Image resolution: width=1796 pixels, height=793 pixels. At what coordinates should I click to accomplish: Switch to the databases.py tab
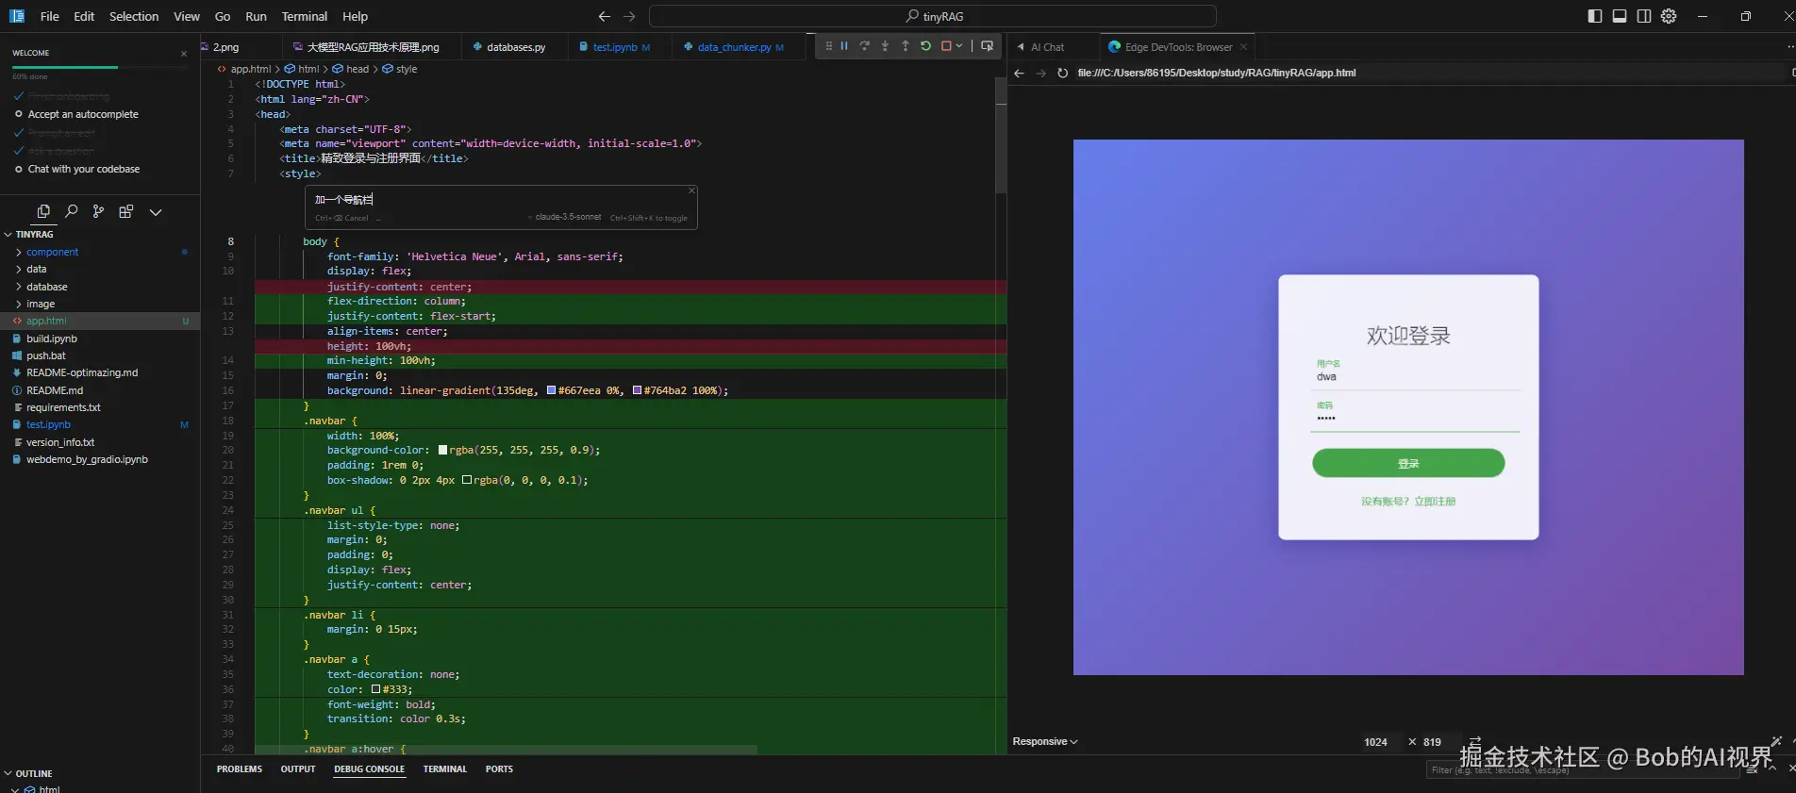click(x=515, y=47)
